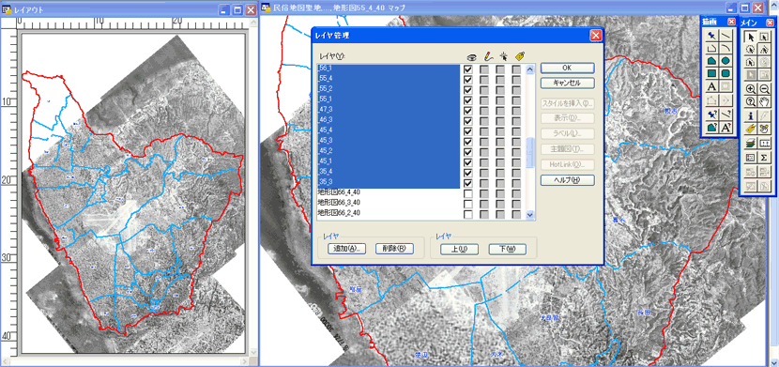Select the Text A drawing tool
Screen dimensions: 779x367
711,86
